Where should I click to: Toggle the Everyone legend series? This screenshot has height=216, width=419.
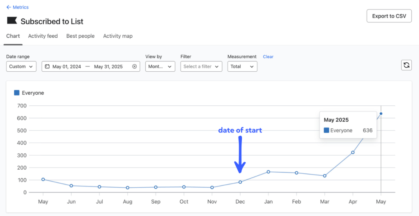(x=17, y=93)
